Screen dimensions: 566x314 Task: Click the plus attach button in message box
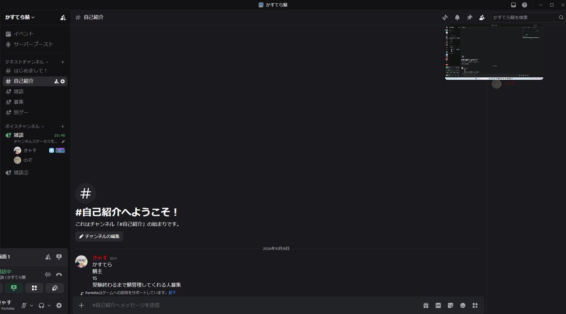(81, 306)
